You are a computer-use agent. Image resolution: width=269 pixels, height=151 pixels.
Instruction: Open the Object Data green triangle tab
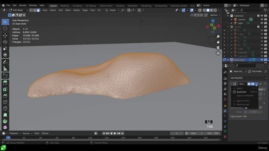coord(225,131)
